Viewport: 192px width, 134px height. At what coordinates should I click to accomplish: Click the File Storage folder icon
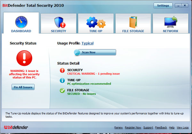(x=133, y=22)
